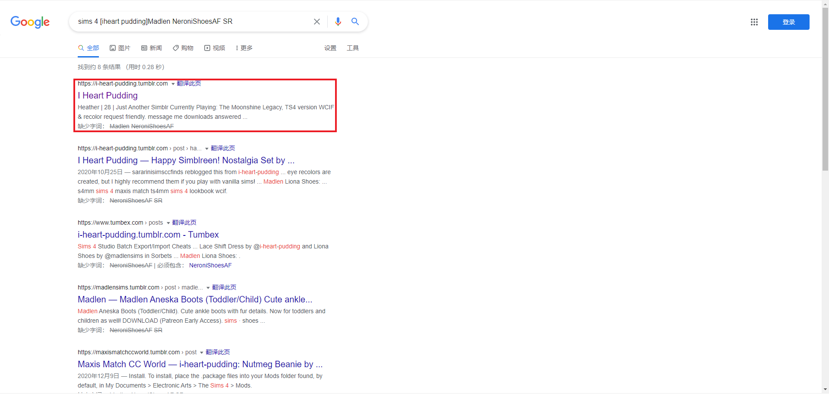Click the URL text https://maxismatchccworld.tumblr.com
This screenshot has width=829, height=394.
129,352
